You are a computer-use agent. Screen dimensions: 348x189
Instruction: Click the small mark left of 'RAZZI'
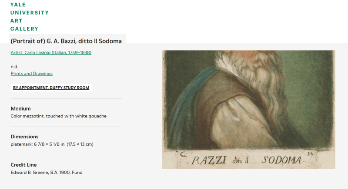(x=183, y=154)
